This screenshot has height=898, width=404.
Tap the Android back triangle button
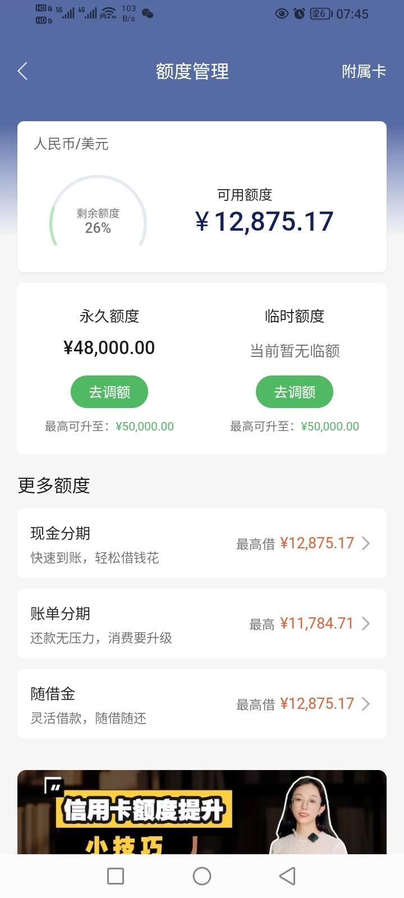tap(287, 876)
